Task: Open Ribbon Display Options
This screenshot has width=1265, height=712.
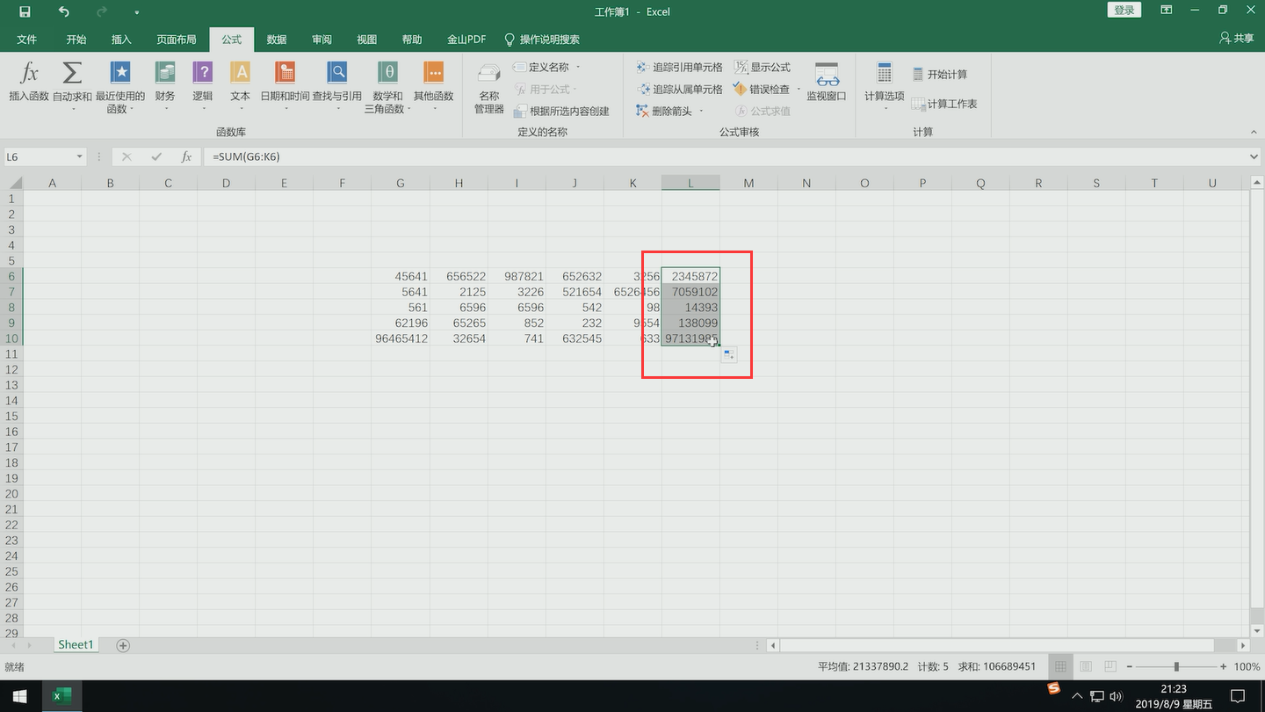Action: [x=1167, y=11]
